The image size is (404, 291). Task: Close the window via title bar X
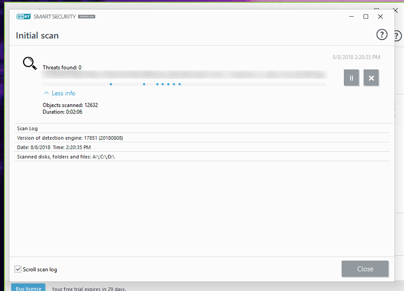(x=380, y=17)
